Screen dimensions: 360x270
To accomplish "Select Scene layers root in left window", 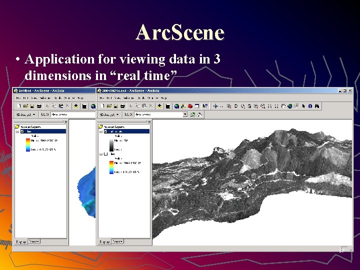I will coord(28,126).
